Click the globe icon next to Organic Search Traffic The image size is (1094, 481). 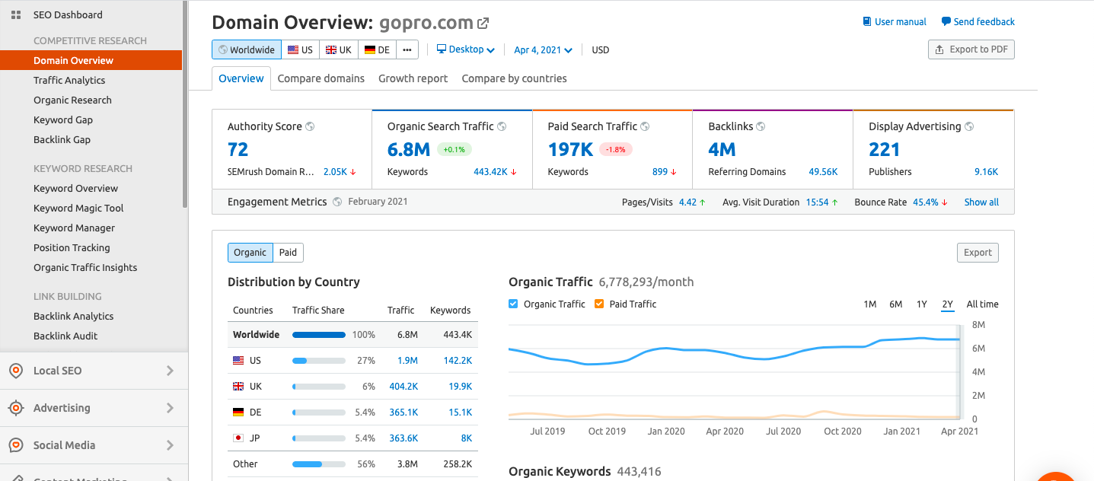point(502,126)
